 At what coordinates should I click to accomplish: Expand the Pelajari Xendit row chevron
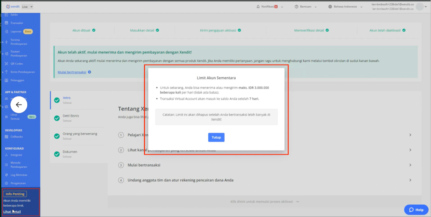[x=410, y=135]
